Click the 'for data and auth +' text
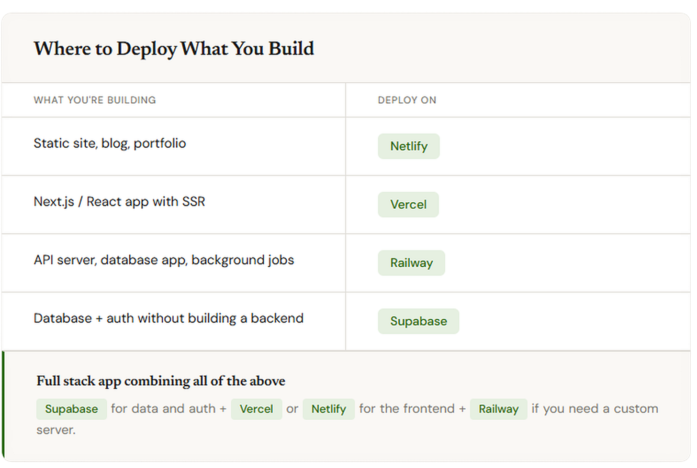697x468 pixels. click(x=169, y=409)
